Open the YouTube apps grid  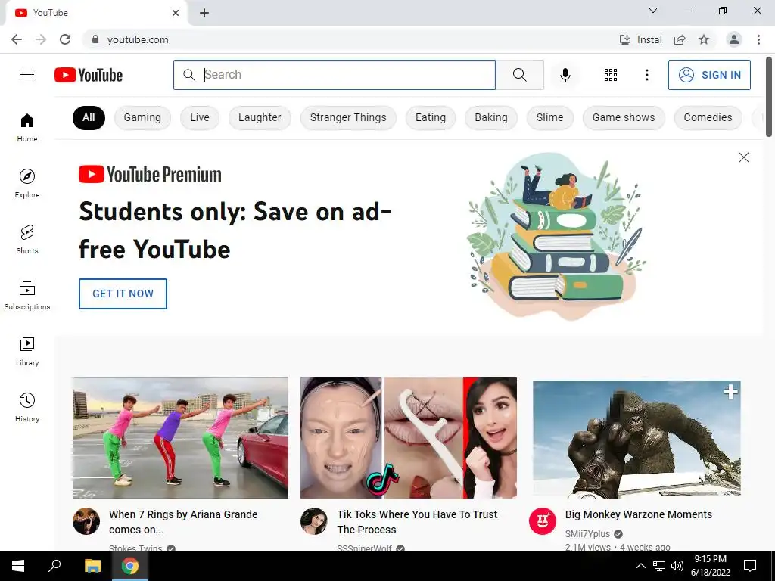coord(611,75)
